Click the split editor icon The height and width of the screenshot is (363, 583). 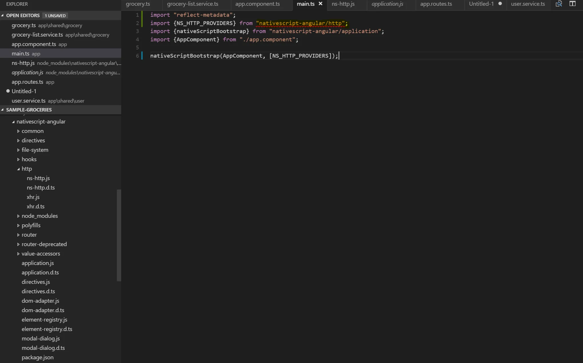point(572,4)
